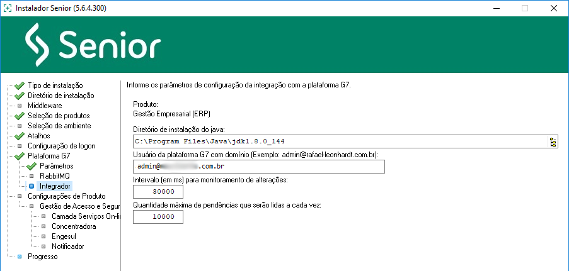Viewport: 569px width, 271px height.
Task: Click the gray square icon beside Seleção de ambiente
Action: [20, 126]
